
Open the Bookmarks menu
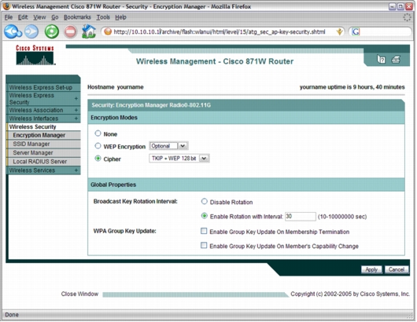click(x=77, y=17)
